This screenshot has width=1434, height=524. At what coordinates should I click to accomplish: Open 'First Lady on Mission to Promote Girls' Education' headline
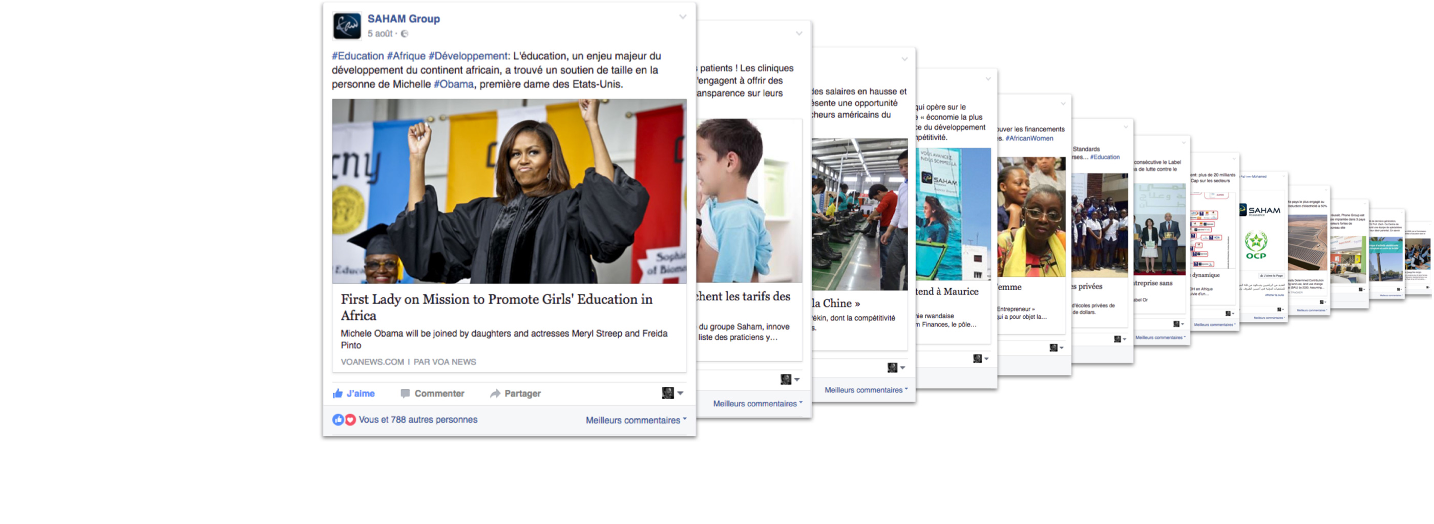coord(497,307)
